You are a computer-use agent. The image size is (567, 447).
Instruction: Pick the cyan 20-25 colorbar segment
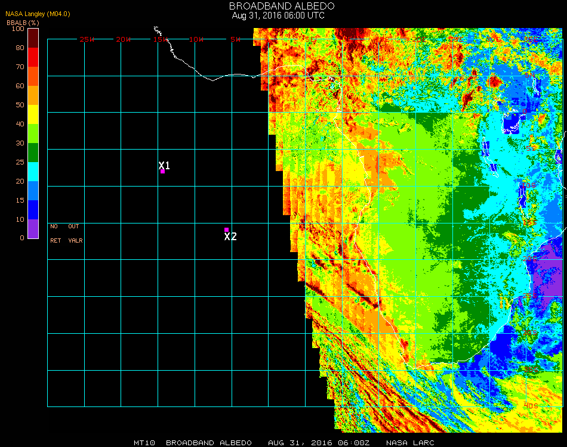point(33,172)
